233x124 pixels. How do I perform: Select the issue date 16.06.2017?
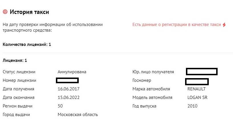(68, 89)
